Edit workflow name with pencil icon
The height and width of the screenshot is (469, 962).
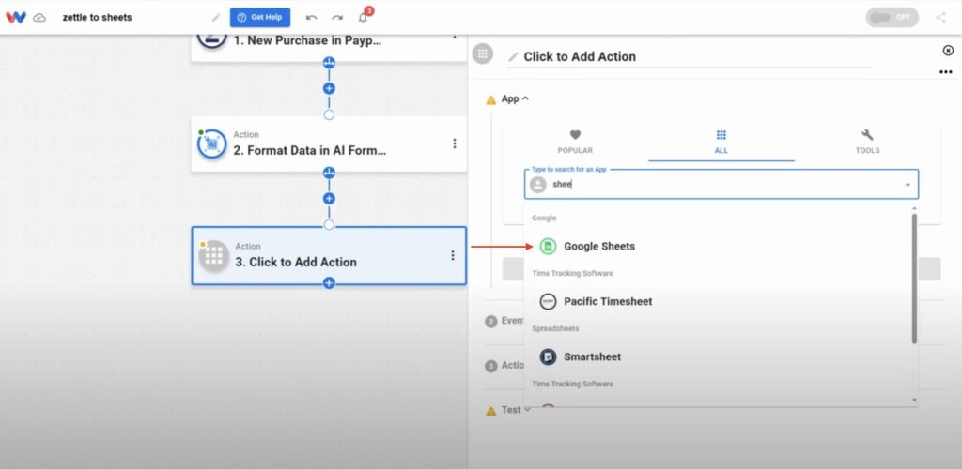tap(216, 18)
